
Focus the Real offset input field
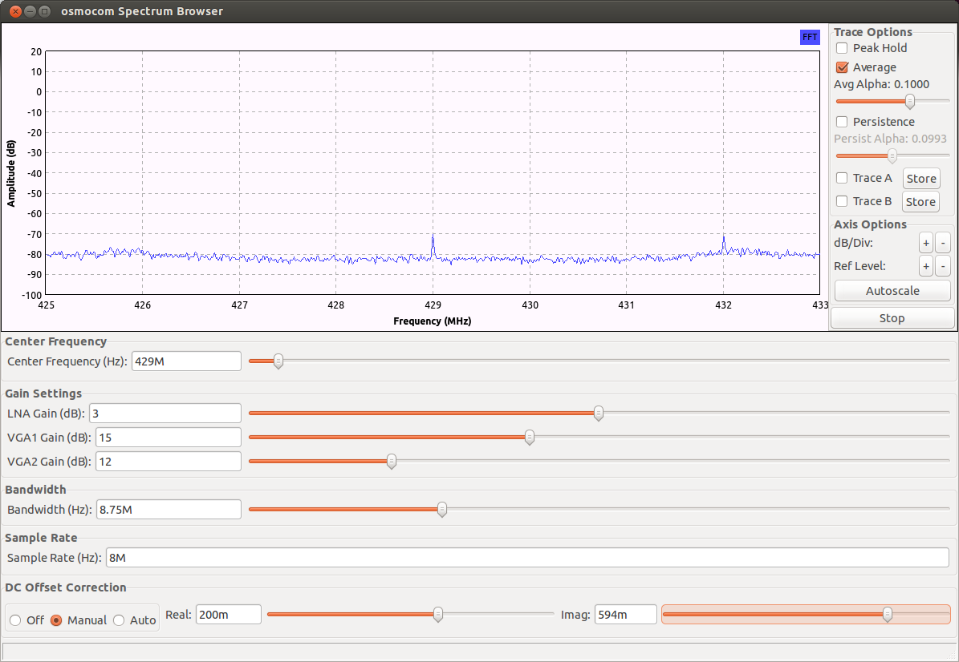coord(229,615)
